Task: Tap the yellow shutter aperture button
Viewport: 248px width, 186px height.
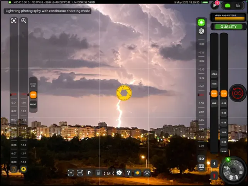Action: tap(124, 93)
